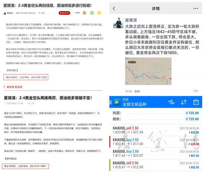The height and width of the screenshot is (174, 204).
Task: Open the three-dot more options menu
Action: click(195, 9)
